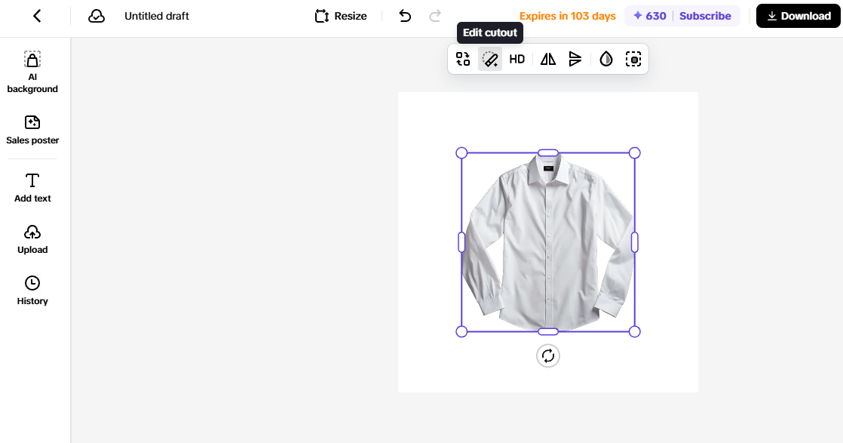The width and height of the screenshot is (843, 443).
Task: Click the right-middle edge handle
Action: 634,242
